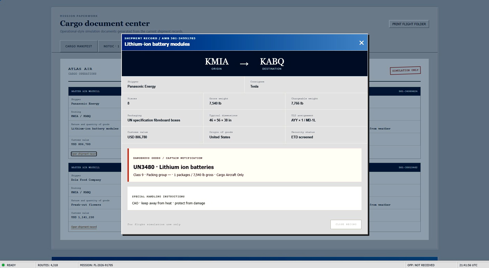Image resolution: width=489 pixels, height=268 pixels.
Task: Click the Dole Food Company shipper name
Action: (86, 180)
